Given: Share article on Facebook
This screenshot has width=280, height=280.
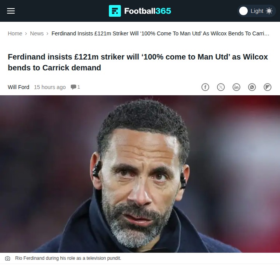Looking at the screenshot, I should click(x=205, y=87).
